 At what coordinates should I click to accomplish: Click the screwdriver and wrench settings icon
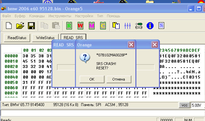pyautogui.click(x=139, y=26)
